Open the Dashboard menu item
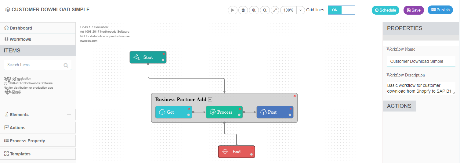Screen dimensions: 460x163 [21, 28]
